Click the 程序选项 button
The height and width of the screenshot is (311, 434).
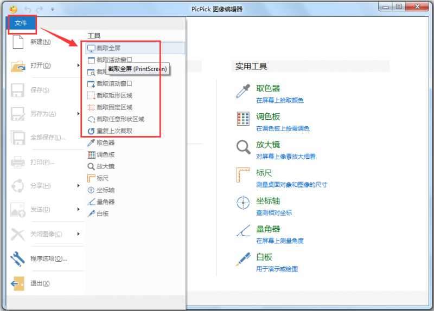[48, 258]
